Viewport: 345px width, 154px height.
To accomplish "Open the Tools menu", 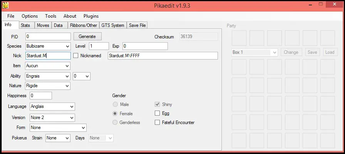I will click(x=50, y=16).
